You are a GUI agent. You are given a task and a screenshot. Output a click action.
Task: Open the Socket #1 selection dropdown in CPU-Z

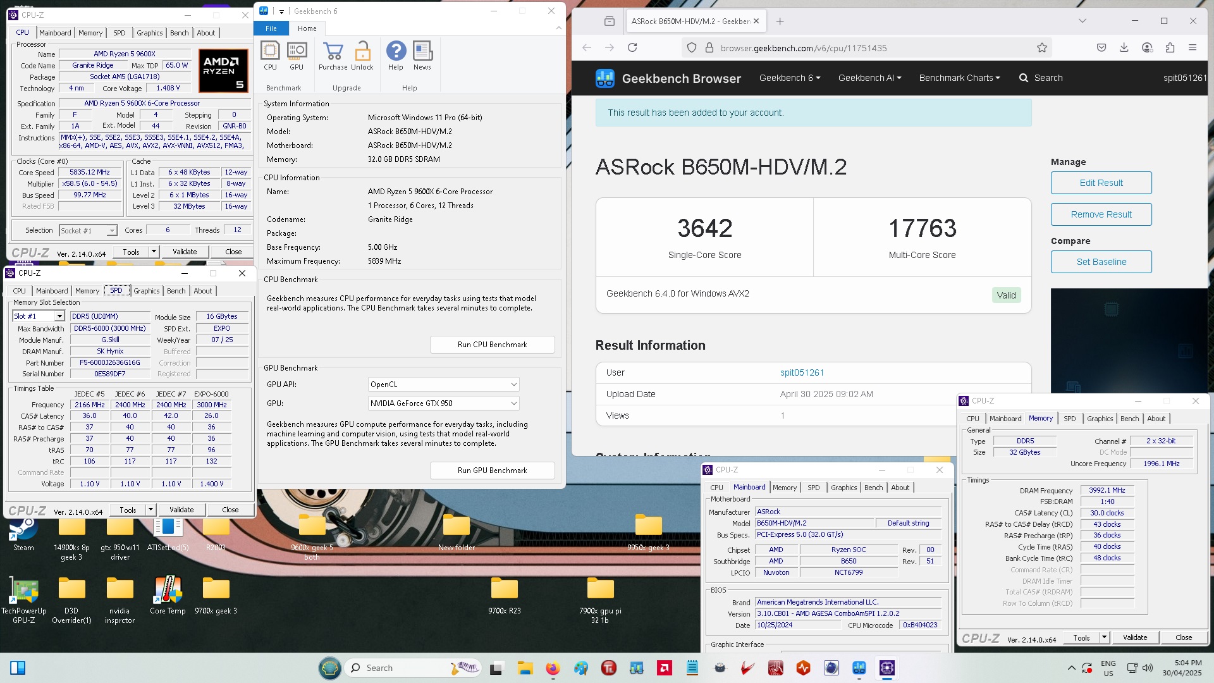(89, 231)
